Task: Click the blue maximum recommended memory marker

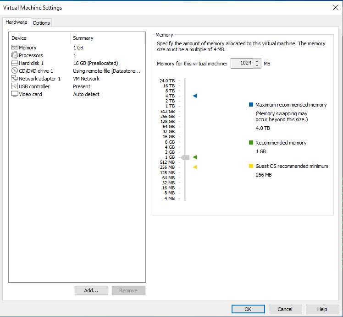Action: (x=195, y=96)
